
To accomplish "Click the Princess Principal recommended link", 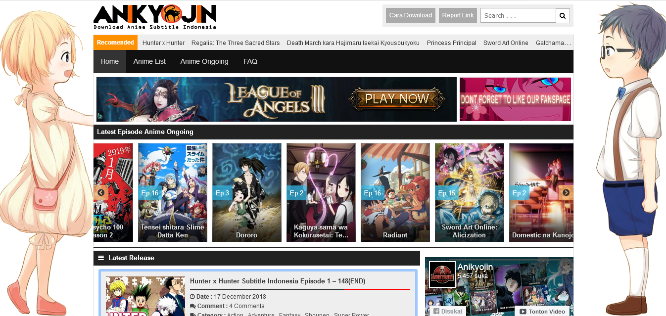I will [x=451, y=43].
